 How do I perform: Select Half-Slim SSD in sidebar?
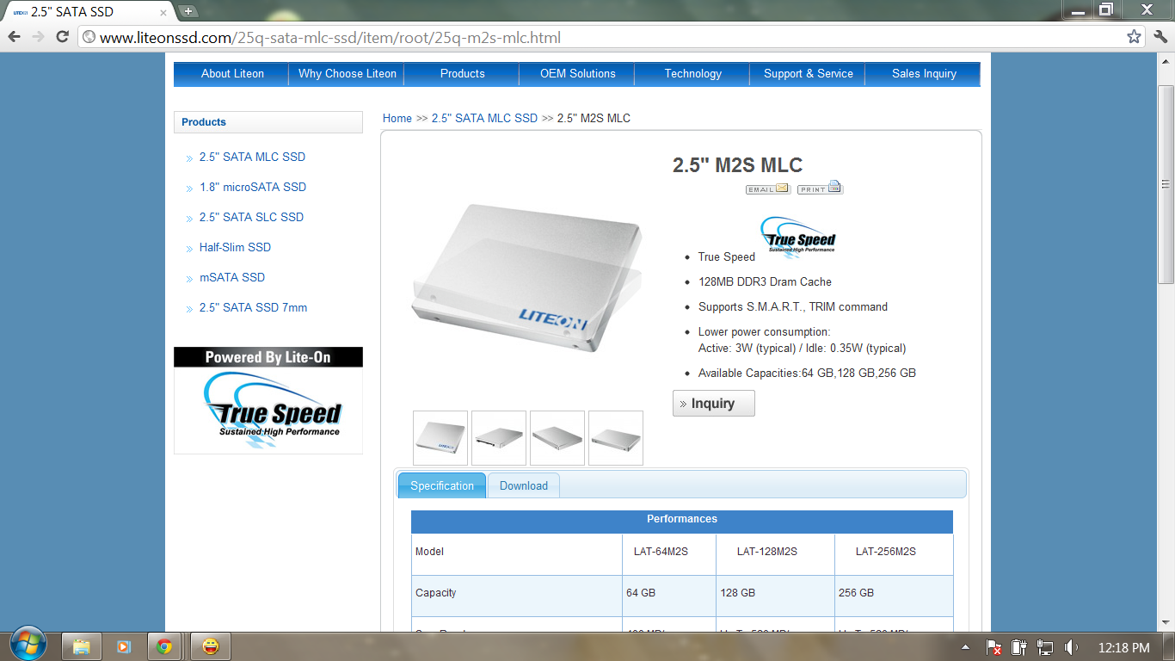[235, 247]
